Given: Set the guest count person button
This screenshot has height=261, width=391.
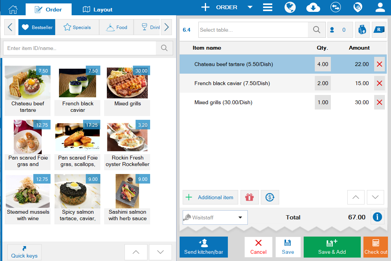Looking at the screenshot, I should pos(340,30).
